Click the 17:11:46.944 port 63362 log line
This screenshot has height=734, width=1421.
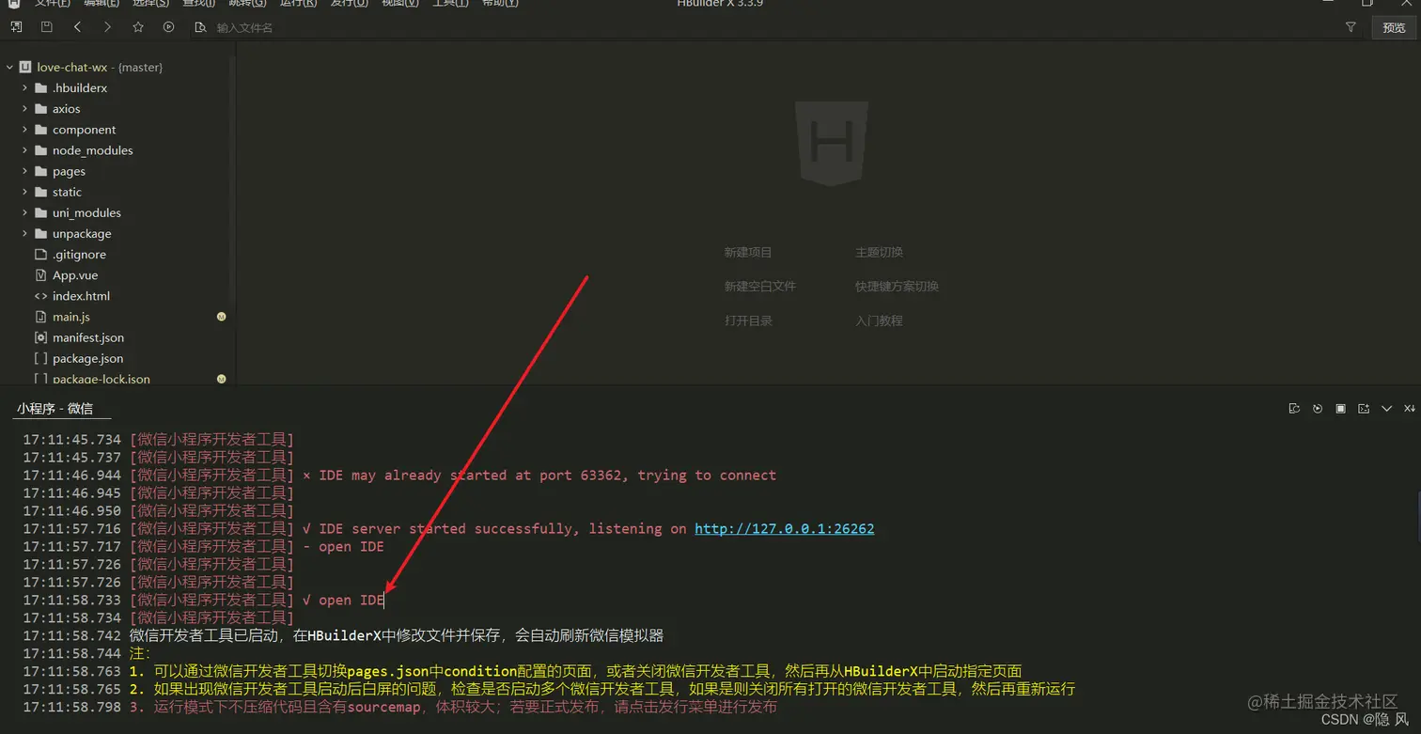pyautogui.click(x=399, y=475)
